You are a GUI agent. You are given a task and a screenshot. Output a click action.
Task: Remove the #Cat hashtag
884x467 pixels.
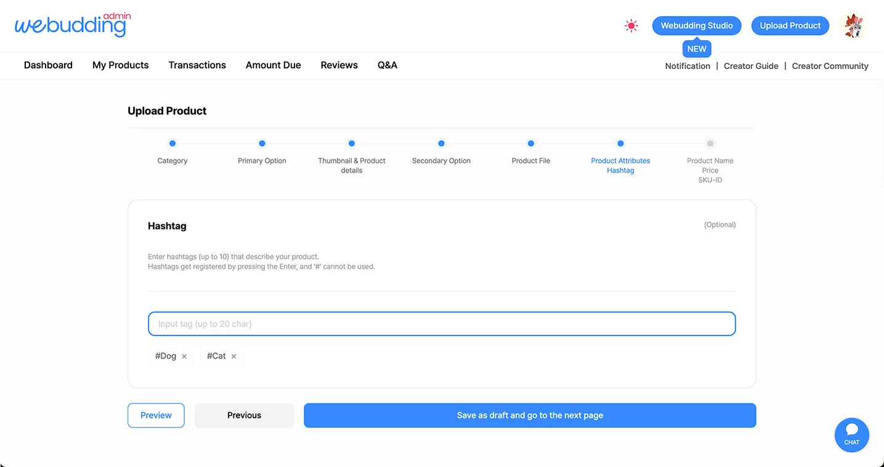(x=233, y=357)
